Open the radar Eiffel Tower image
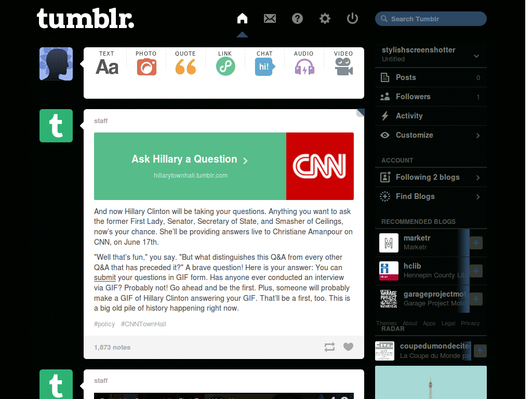Viewport: 532px width, 399px height. click(x=431, y=382)
